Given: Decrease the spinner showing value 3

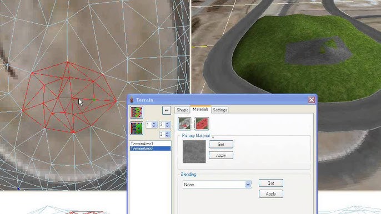Looking at the screenshot, I should pos(167,126).
